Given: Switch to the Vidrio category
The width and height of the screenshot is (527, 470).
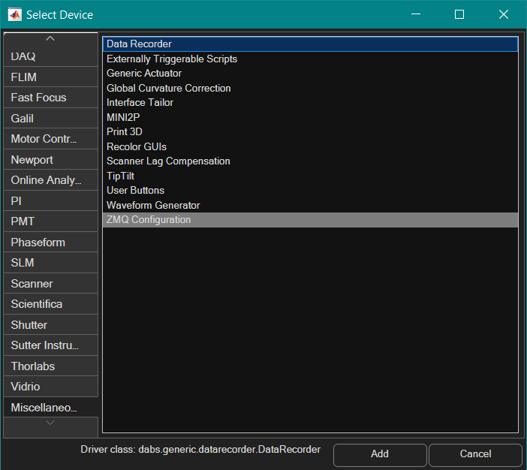Looking at the screenshot, I should coord(51,387).
